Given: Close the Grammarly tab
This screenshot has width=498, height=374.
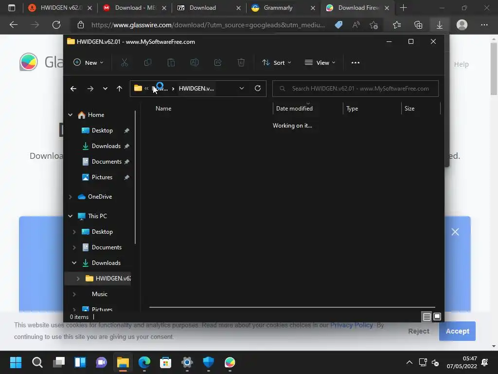Looking at the screenshot, I should point(313,8).
